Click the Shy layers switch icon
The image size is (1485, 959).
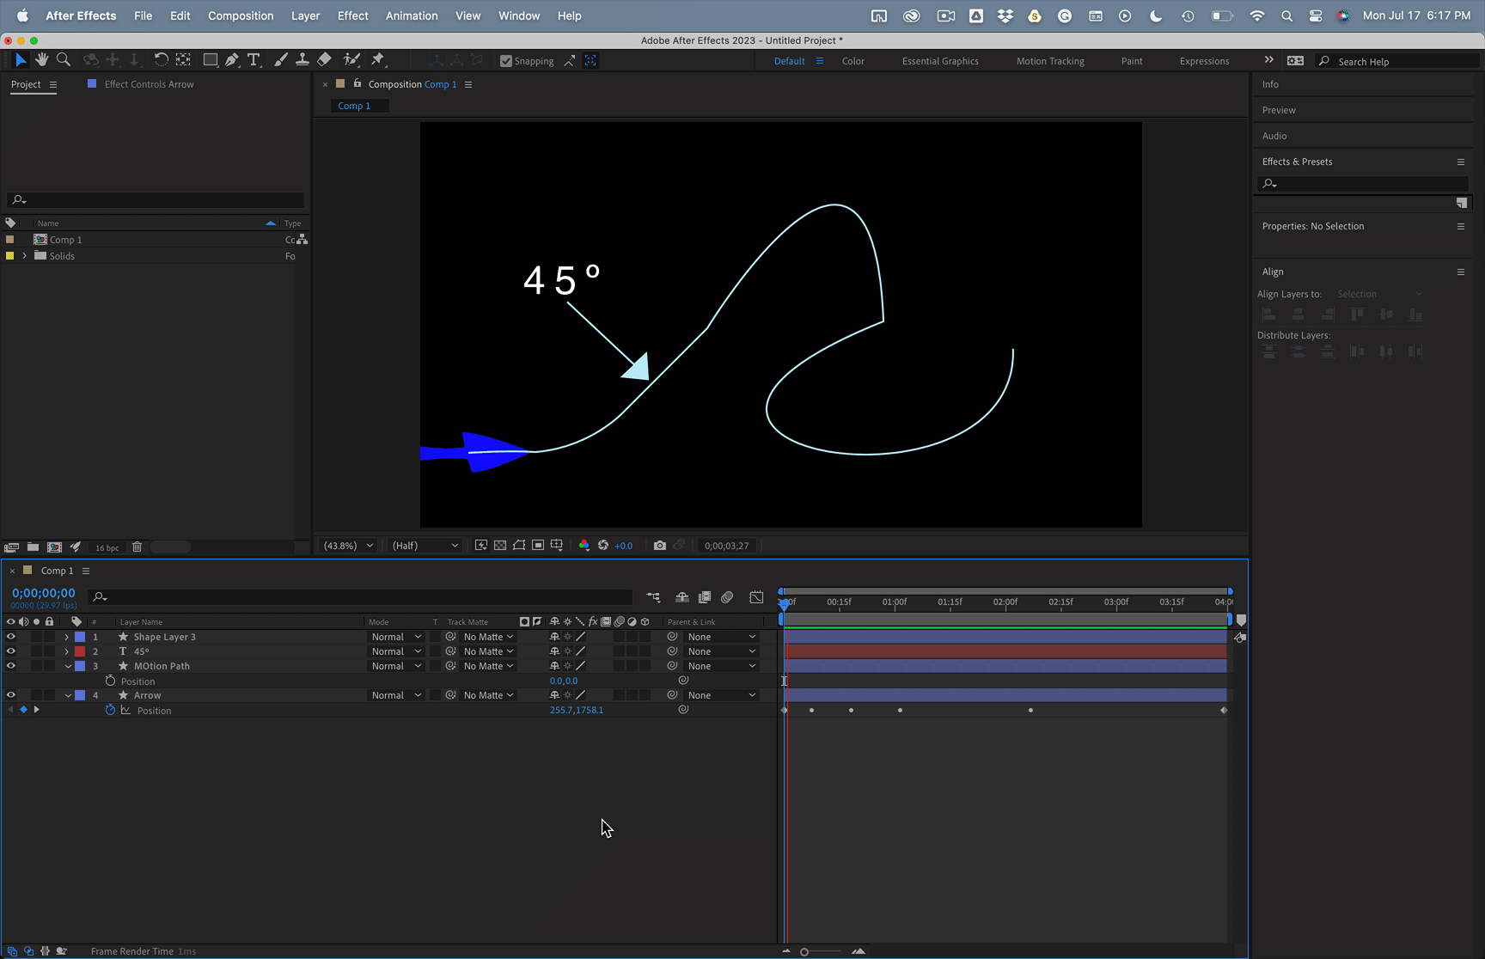pyautogui.click(x=682, y=597)
